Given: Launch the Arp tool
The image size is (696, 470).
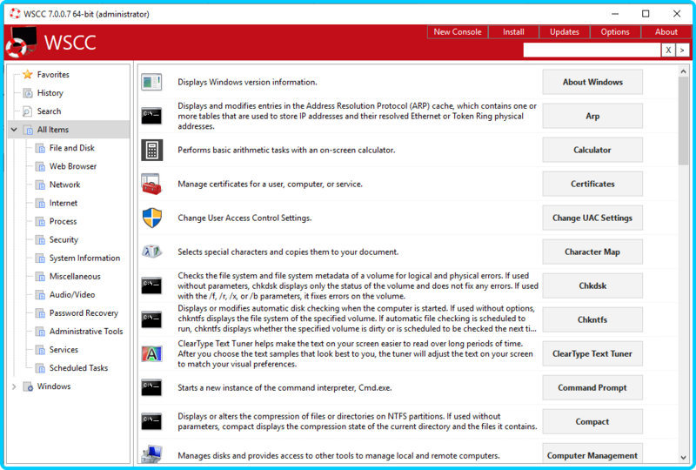Looking at the screenshot, I should 592,116.
